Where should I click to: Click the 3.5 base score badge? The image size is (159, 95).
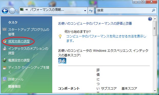pos(62,61)
